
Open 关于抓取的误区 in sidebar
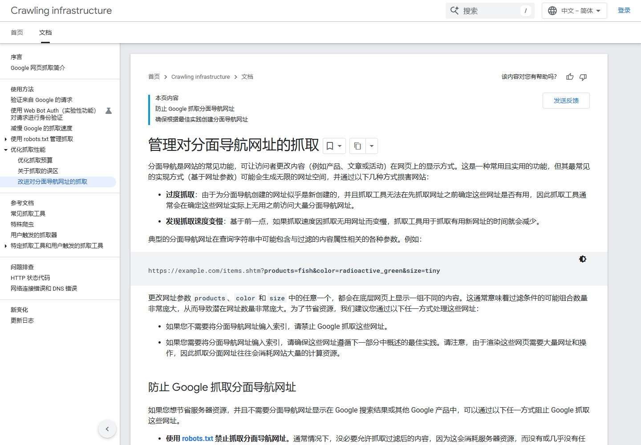coord(38,171)
